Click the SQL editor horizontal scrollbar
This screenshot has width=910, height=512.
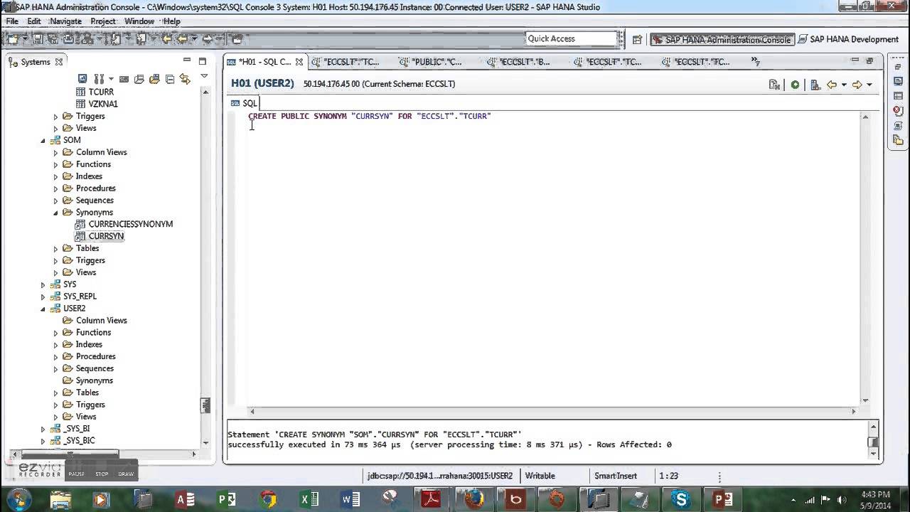point(552,411)
